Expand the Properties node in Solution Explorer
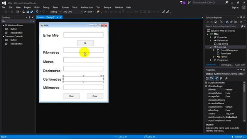 (x=211, y=37)
